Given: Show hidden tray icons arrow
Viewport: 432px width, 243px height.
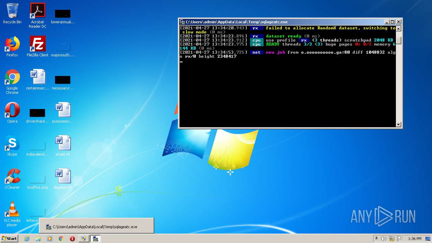Looking at the screenshot, I should pos(376,239).
